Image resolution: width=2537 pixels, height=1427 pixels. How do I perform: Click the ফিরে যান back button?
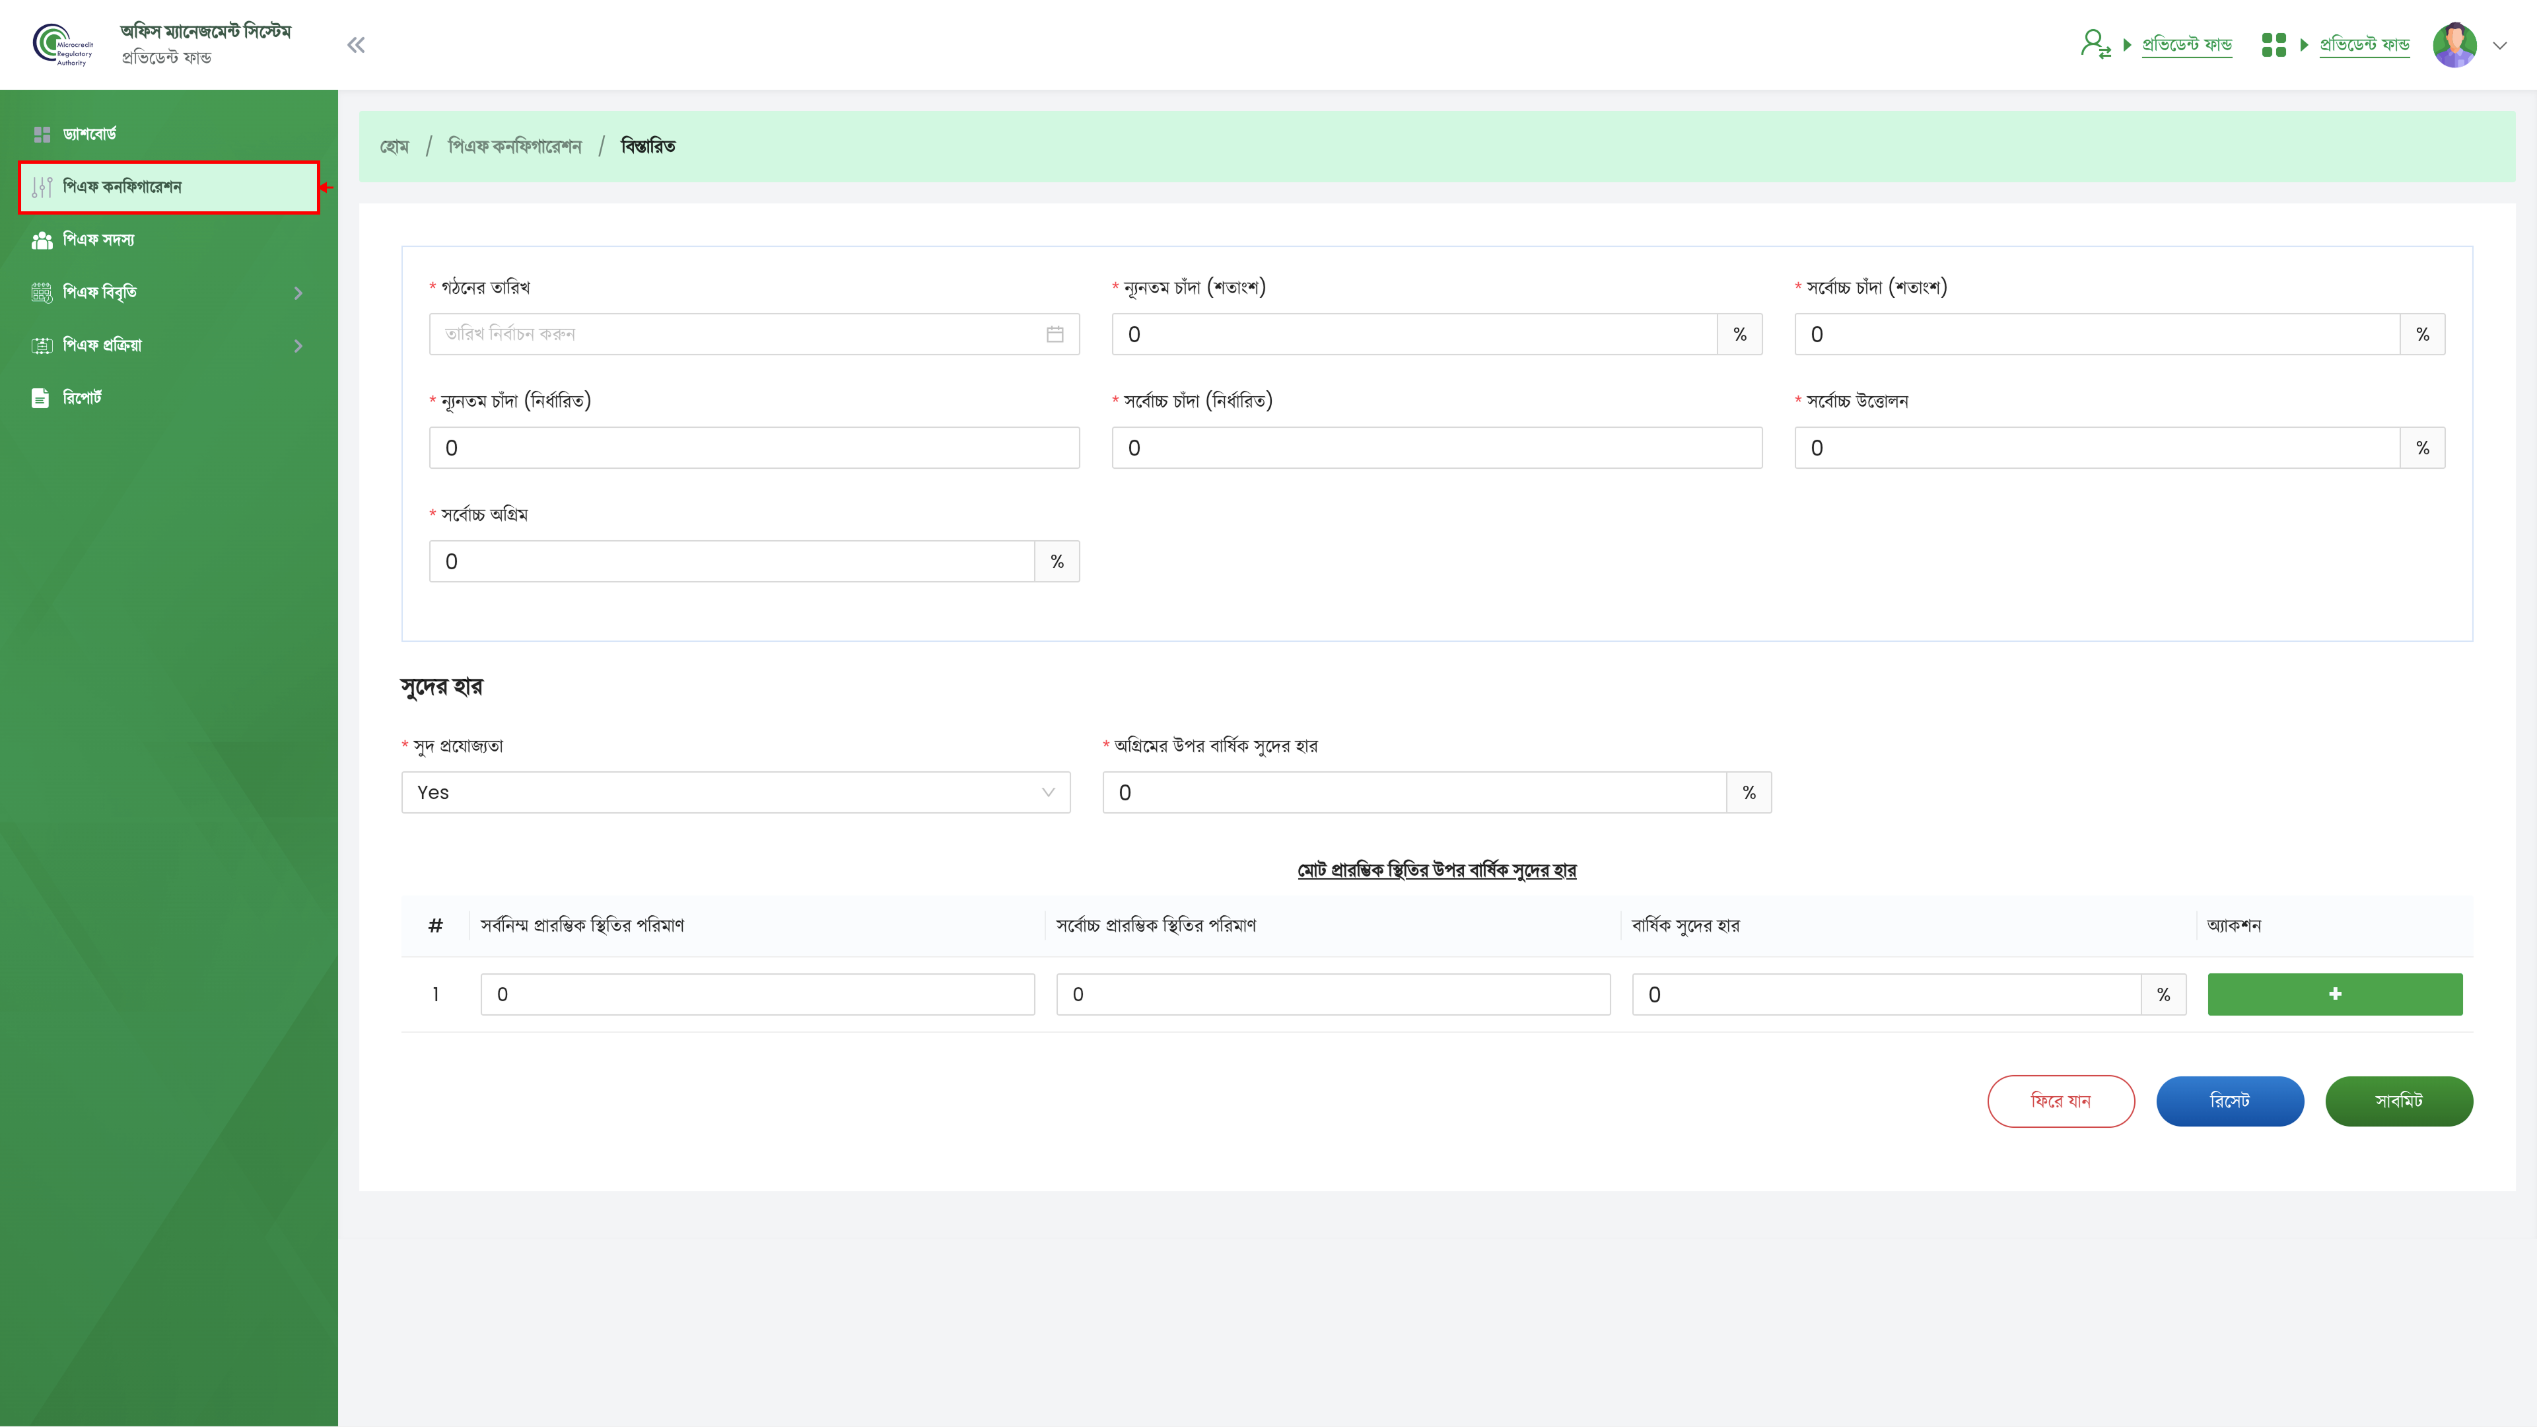2060,1101
